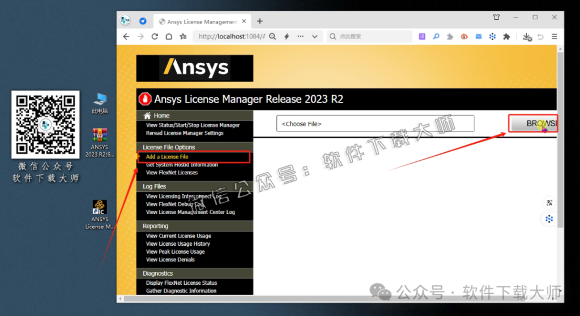Open View Status/Start/Stop License Manager
This screenshot has height=316, width=580.
193,125
